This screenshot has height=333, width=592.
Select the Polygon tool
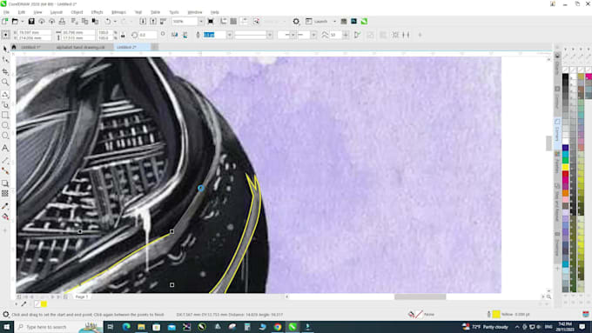5,136
